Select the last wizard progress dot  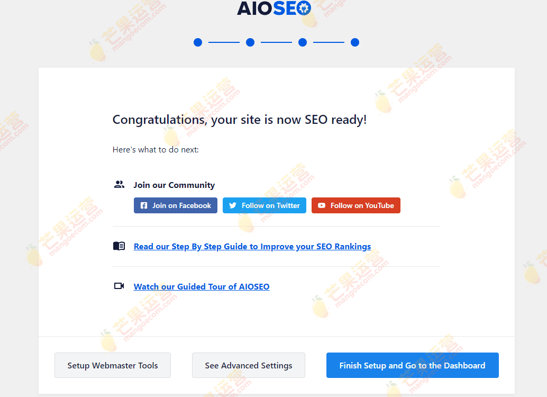[x=355, y=42]
